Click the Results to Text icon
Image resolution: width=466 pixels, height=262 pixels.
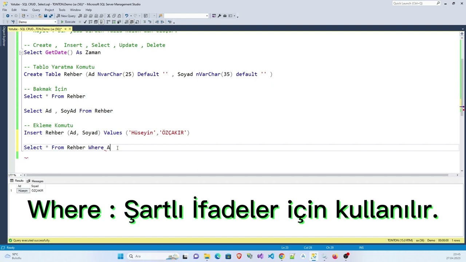point(126,22)
